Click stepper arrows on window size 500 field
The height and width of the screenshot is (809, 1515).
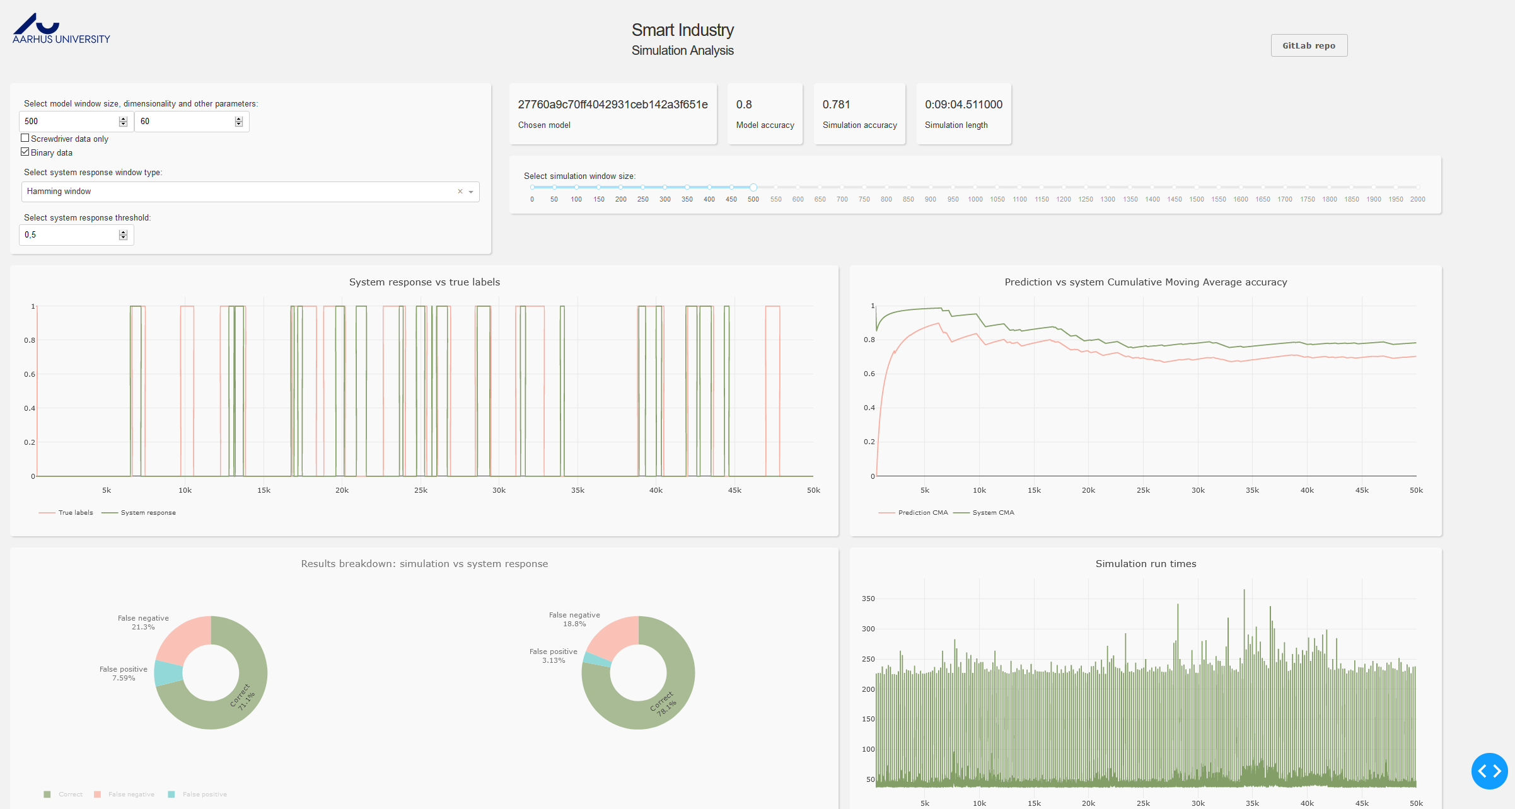[123, 122]
